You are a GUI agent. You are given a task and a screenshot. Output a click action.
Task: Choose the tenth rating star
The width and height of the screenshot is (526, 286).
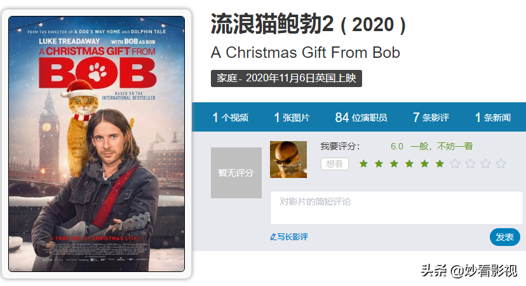501,164
